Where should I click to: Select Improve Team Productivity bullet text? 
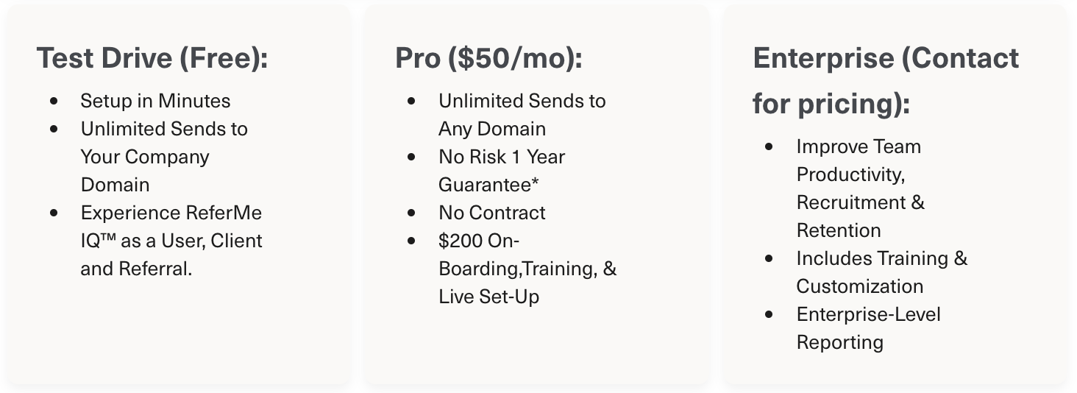pyautogui.click(x=861, y=188)
